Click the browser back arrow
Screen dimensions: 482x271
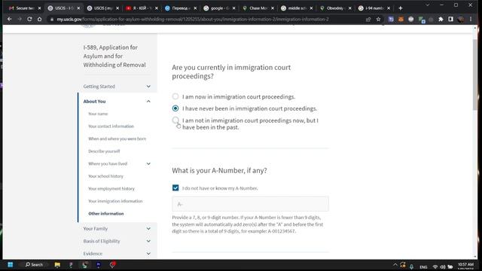pos(10,19)
